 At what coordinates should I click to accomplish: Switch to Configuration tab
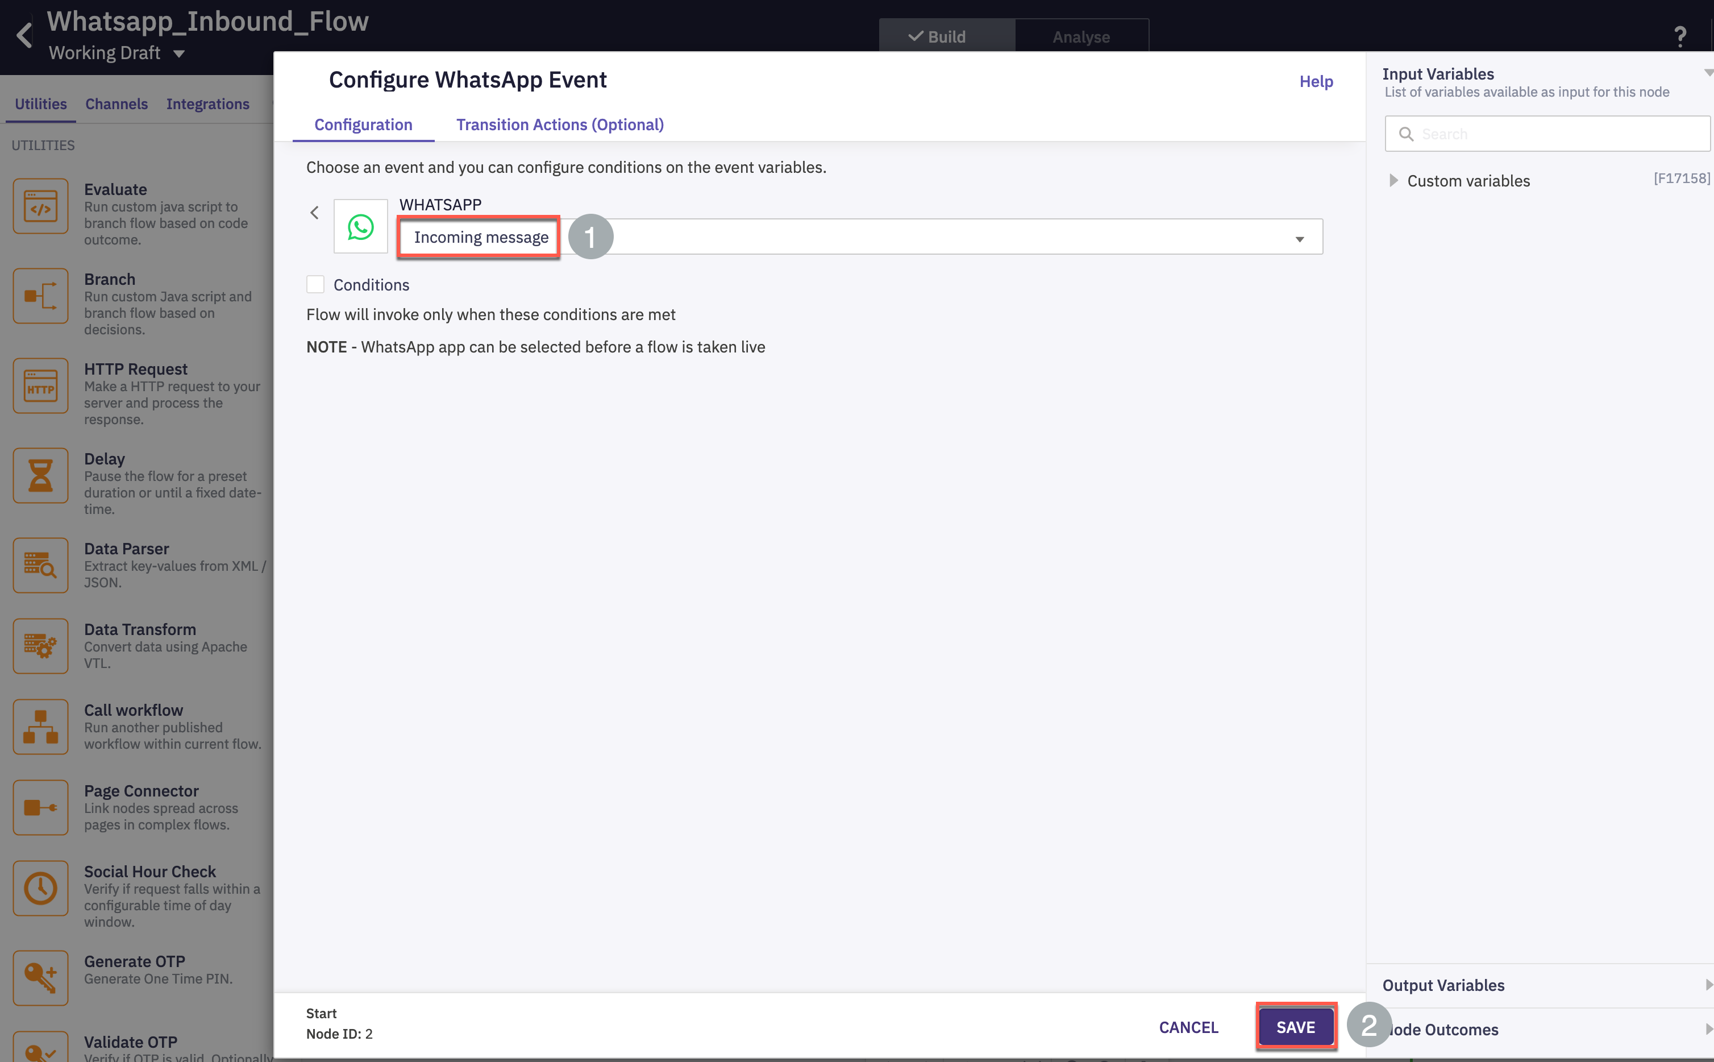click(364, 124)
